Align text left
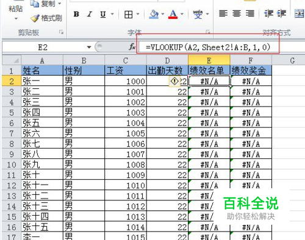 click(x=223, y=13)
